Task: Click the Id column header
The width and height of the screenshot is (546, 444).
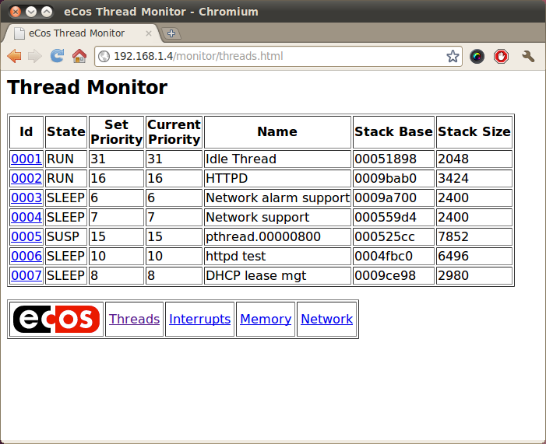Action: click(26, 132)
